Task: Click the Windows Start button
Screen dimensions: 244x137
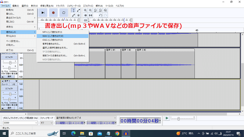Action: 4,133
